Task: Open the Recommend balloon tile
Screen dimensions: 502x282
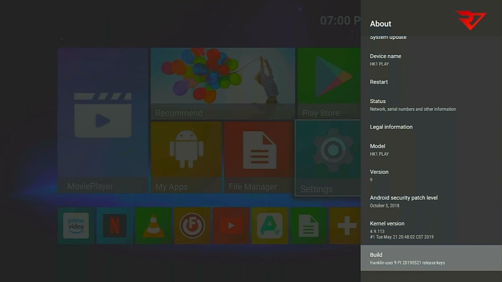Action: click(223, 84)
